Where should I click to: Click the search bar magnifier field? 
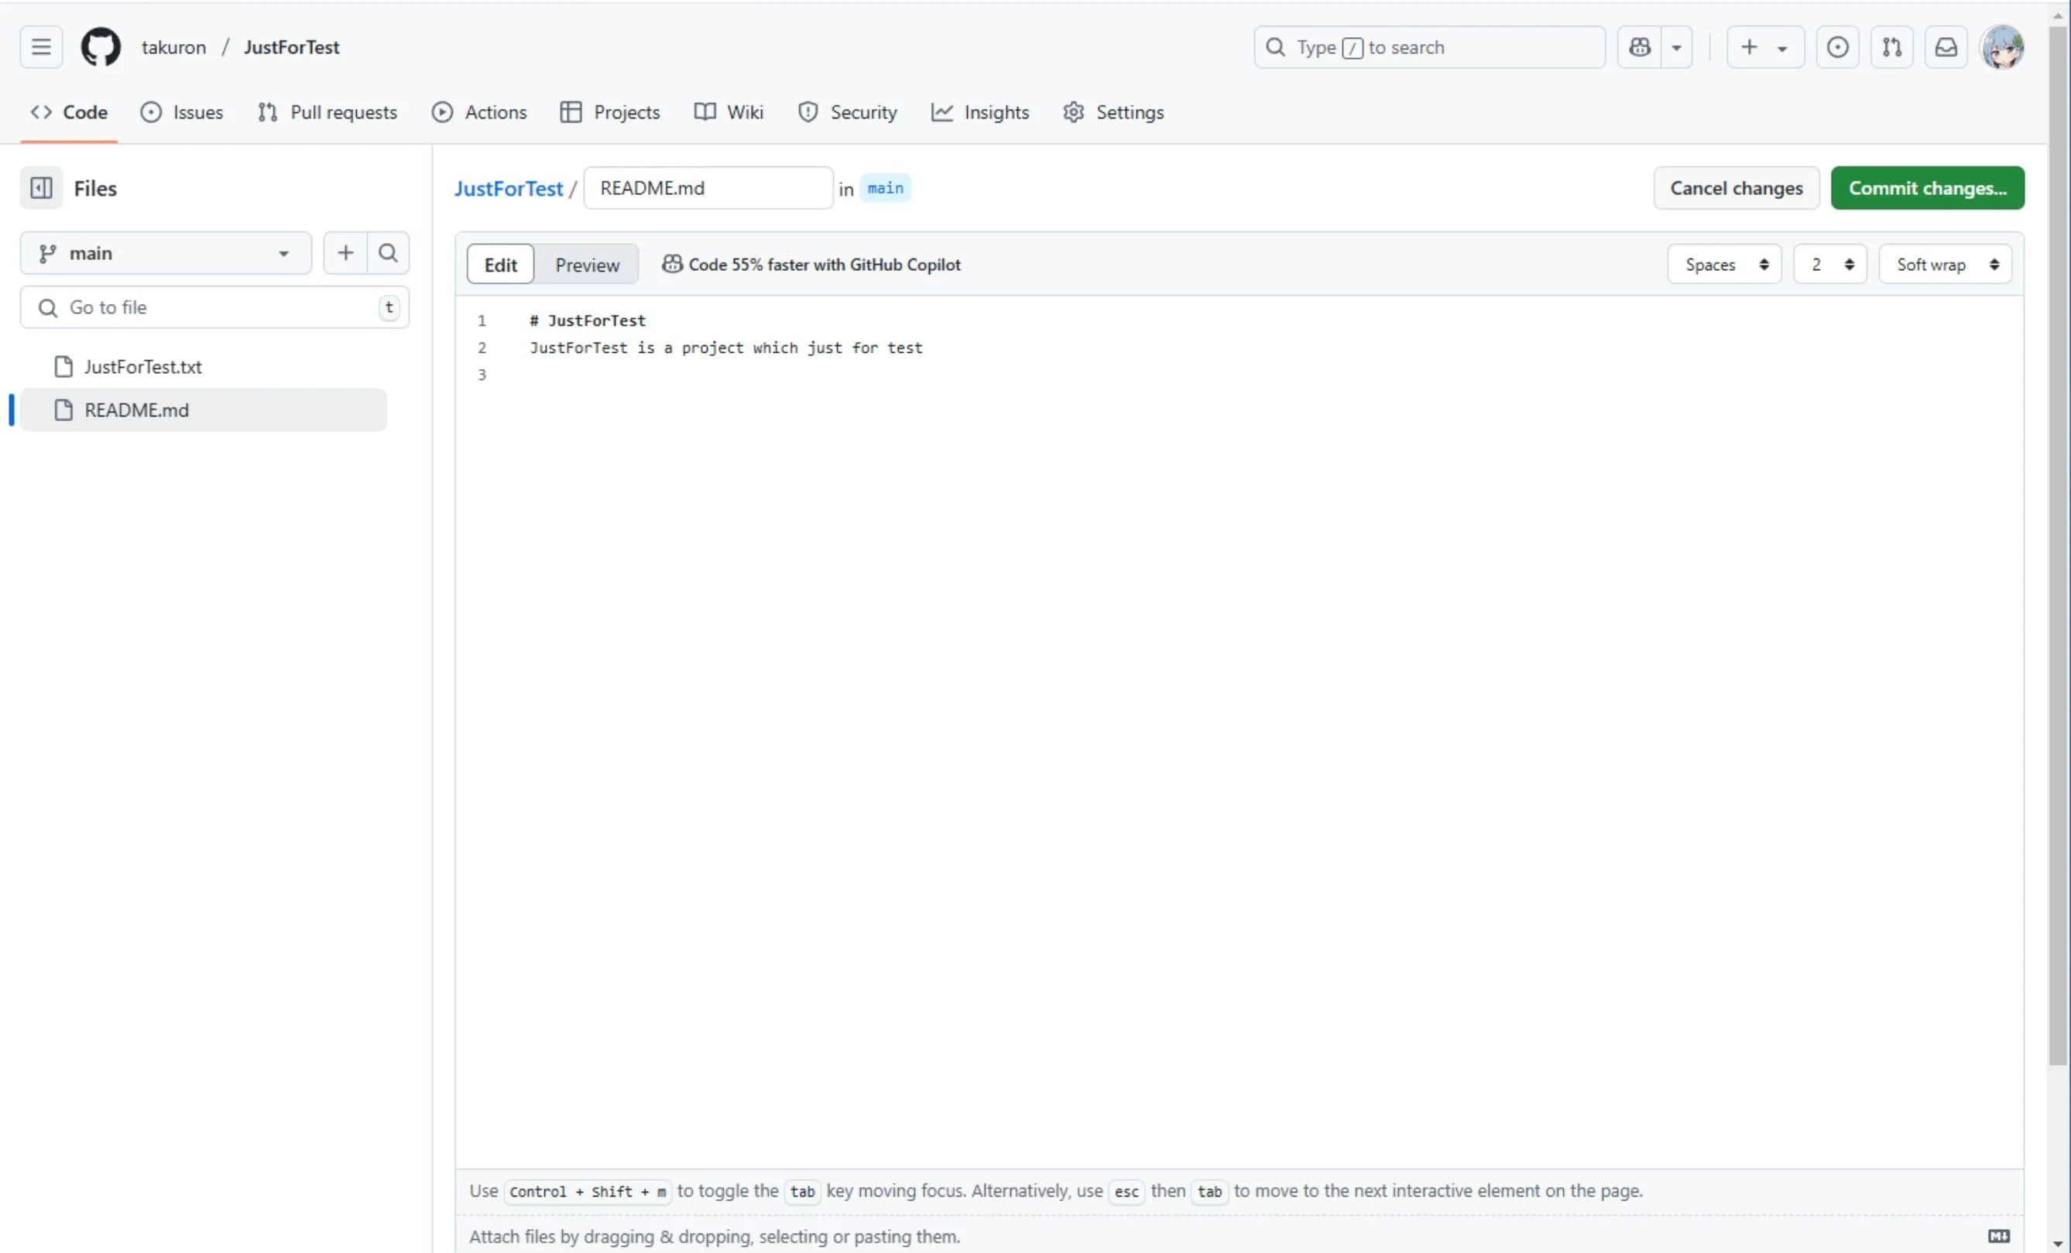pyautogui.click(x=1429, y=47)
